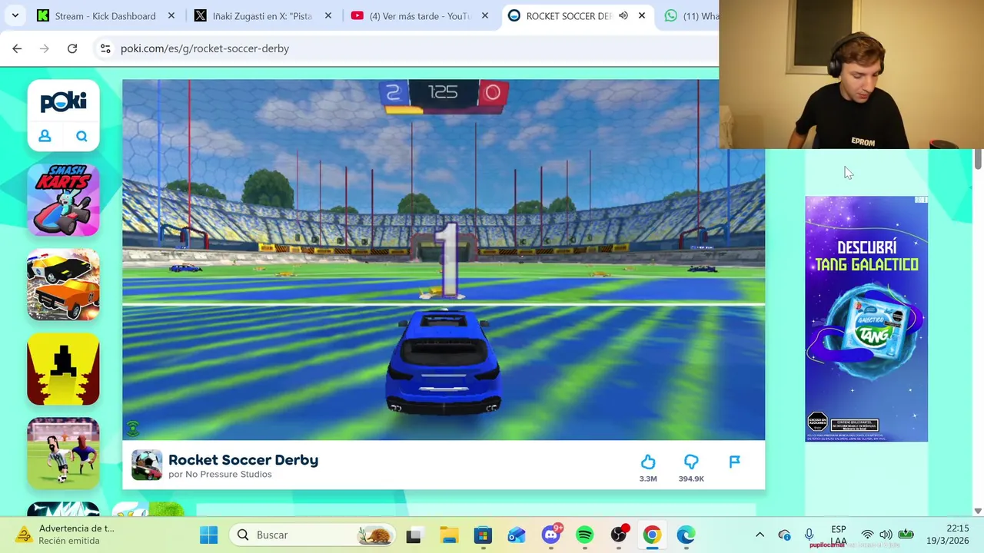Viewport: 984px width, 553px height.
Task: Open the Windows Start menu
Action: (x=208, y=535)
